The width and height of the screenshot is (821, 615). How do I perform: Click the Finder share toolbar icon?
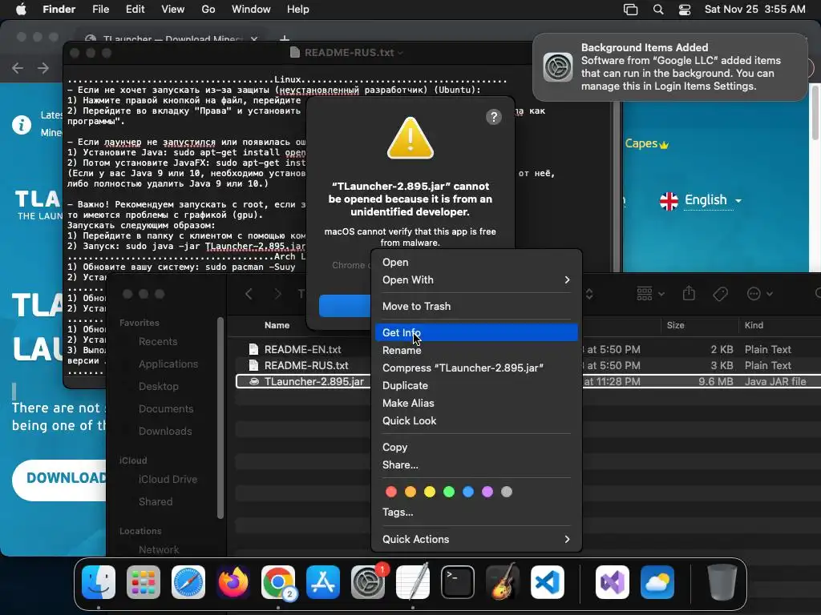tap(689, 293)
